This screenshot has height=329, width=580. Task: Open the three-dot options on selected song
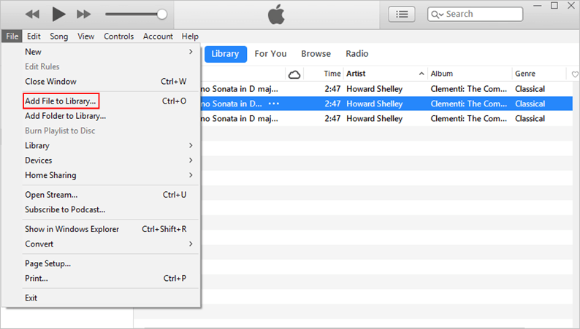[x=274, y=104]
